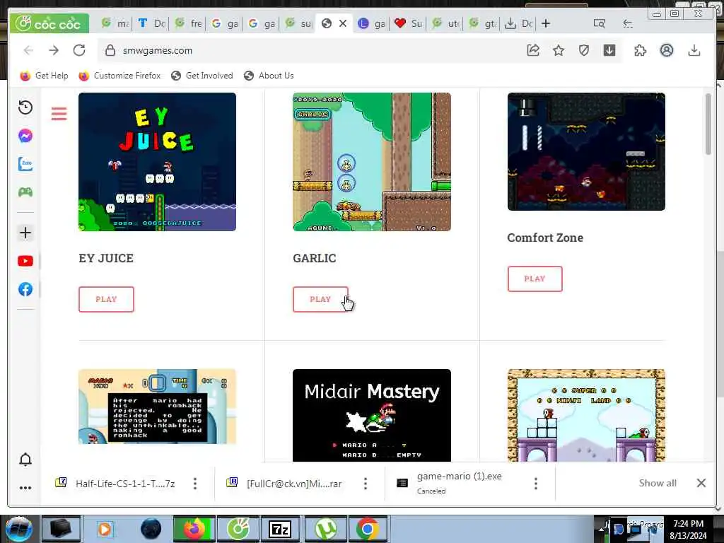Open uTorrent from the taskbar
Screen dimensions: 724x543
[325, 529]
